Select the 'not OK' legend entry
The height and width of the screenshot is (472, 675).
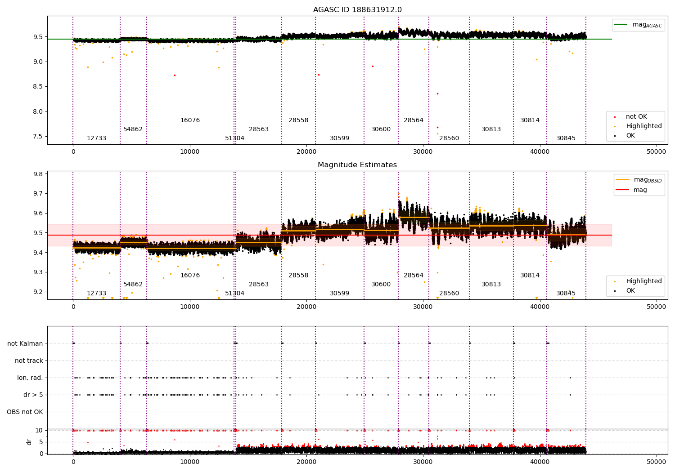(x=636, y=117)
